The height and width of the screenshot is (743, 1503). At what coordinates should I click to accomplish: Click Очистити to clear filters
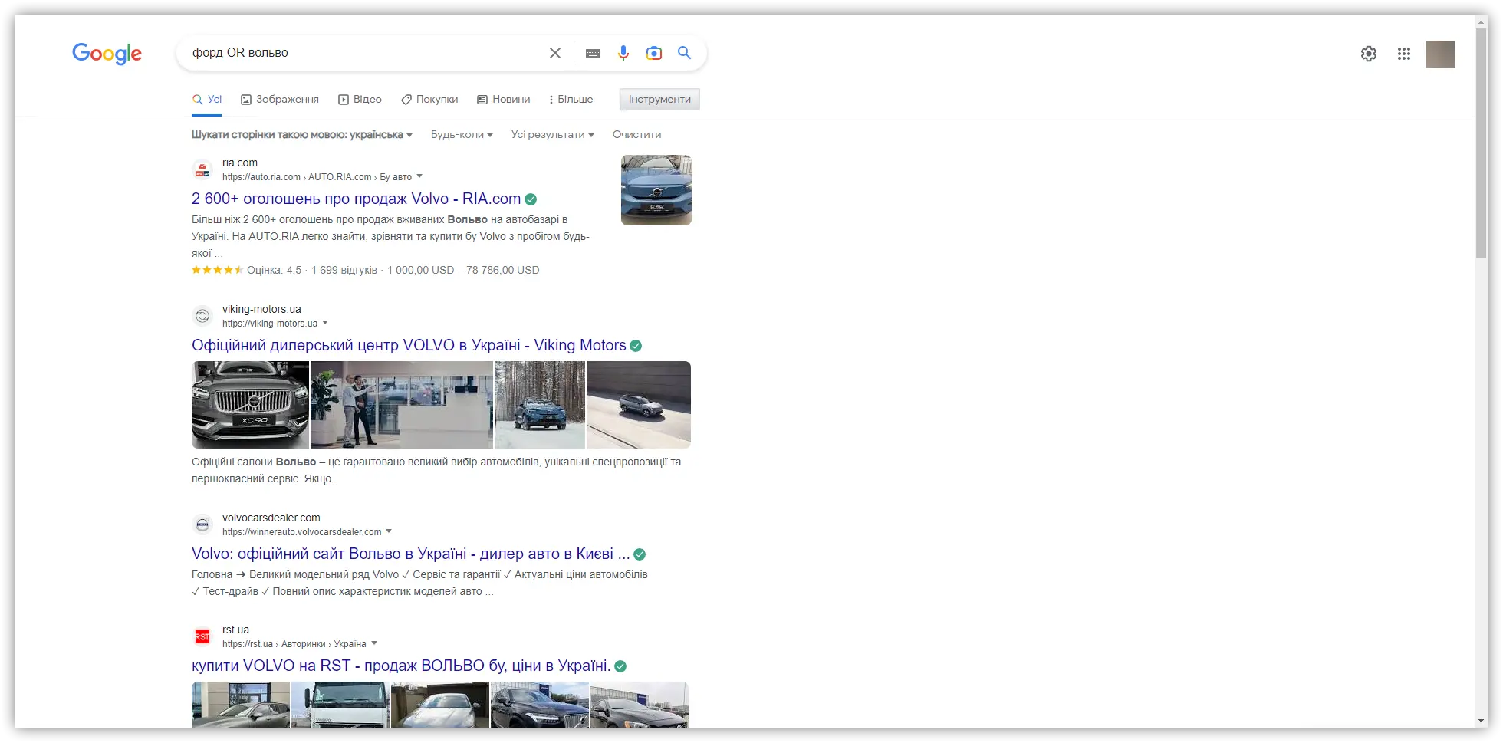[636, 135]
